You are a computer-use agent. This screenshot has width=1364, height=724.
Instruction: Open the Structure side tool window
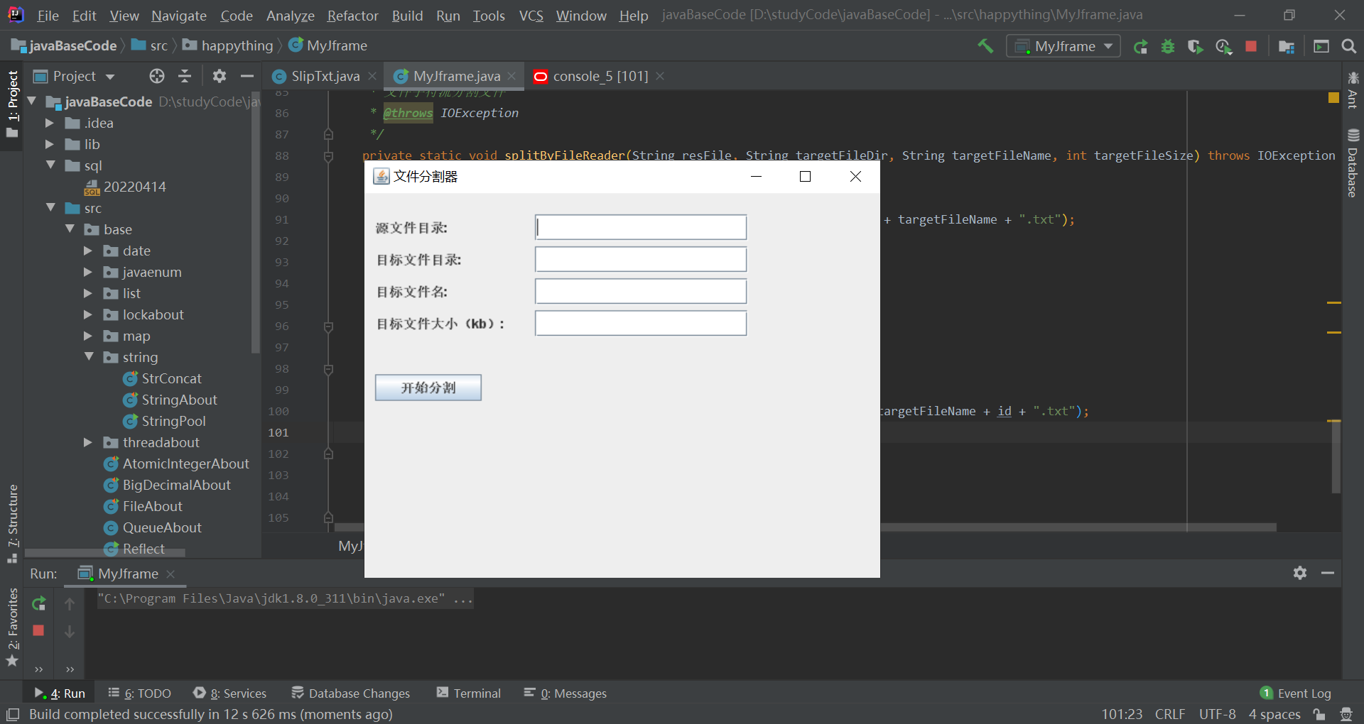12,524
